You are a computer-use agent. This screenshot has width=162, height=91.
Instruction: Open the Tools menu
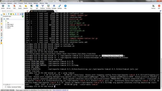click(x=26, y=3)
